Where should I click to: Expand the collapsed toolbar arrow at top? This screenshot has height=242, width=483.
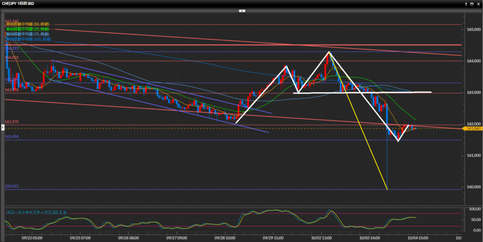tap(241, 9)
